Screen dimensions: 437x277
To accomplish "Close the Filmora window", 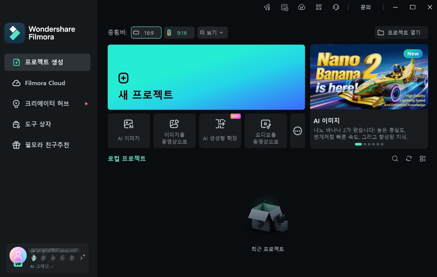I will 430,7.
